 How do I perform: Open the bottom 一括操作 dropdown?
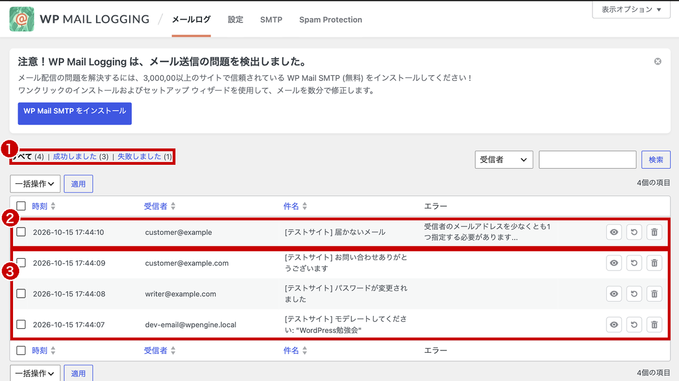click(35, 373)
